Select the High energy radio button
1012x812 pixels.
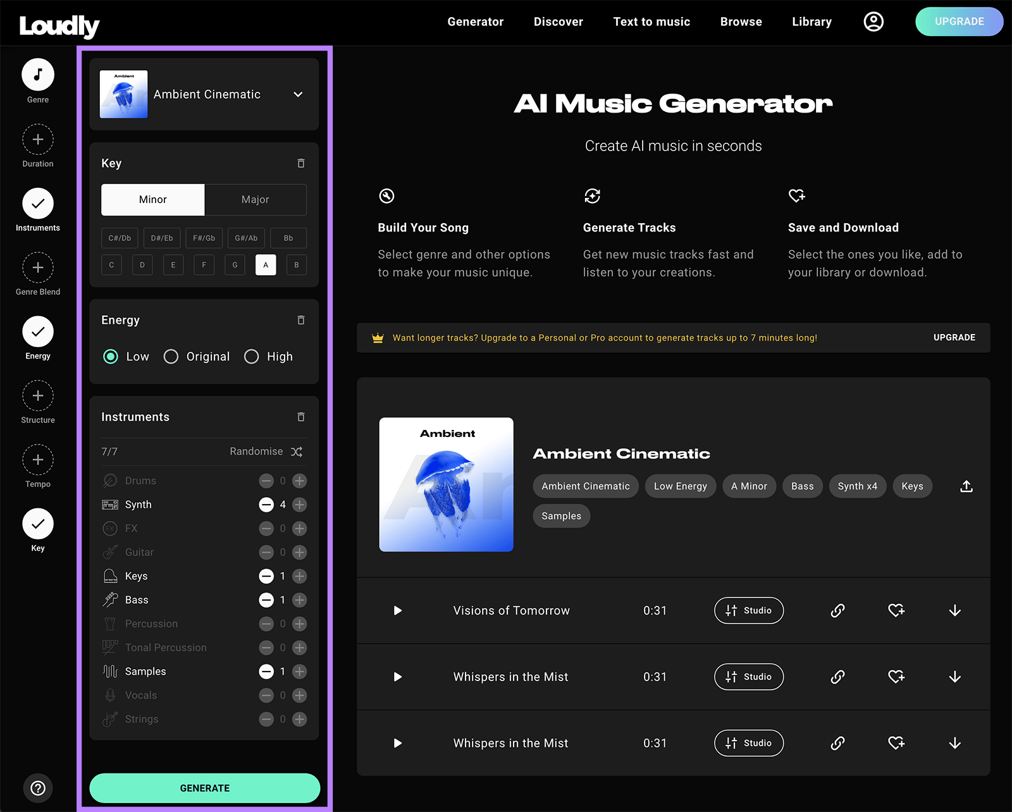(x=252, y=357)
